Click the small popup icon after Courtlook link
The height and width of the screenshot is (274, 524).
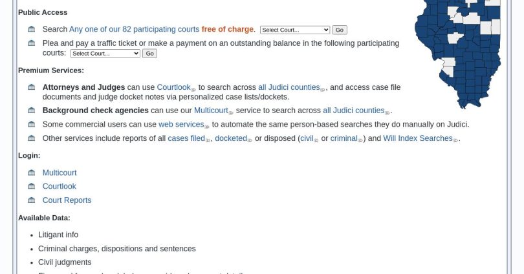pos(193,89)
